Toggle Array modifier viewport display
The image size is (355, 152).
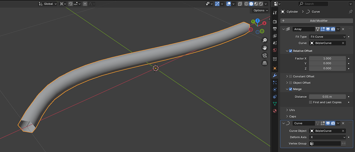click(328, 29)
